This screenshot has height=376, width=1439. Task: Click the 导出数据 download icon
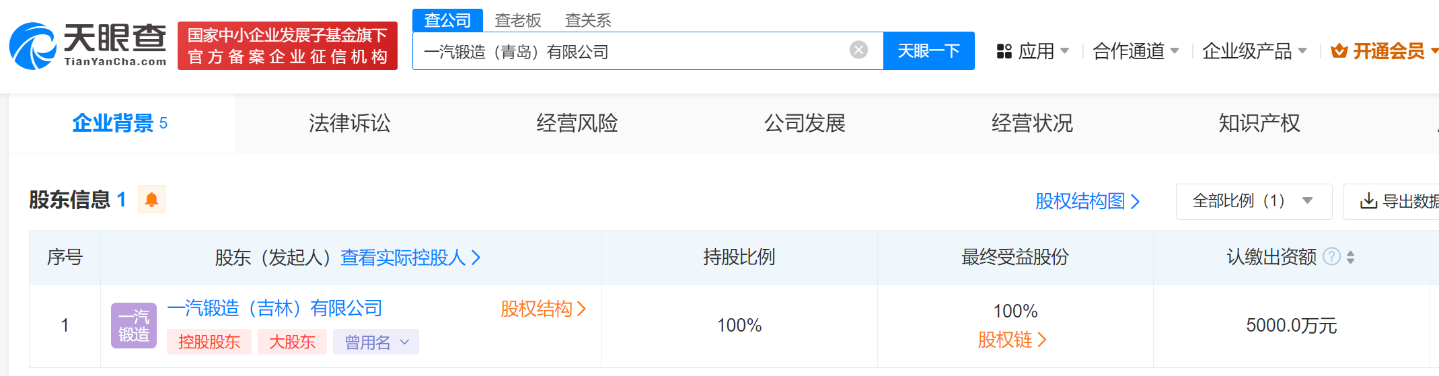[x=1368, y=201]
